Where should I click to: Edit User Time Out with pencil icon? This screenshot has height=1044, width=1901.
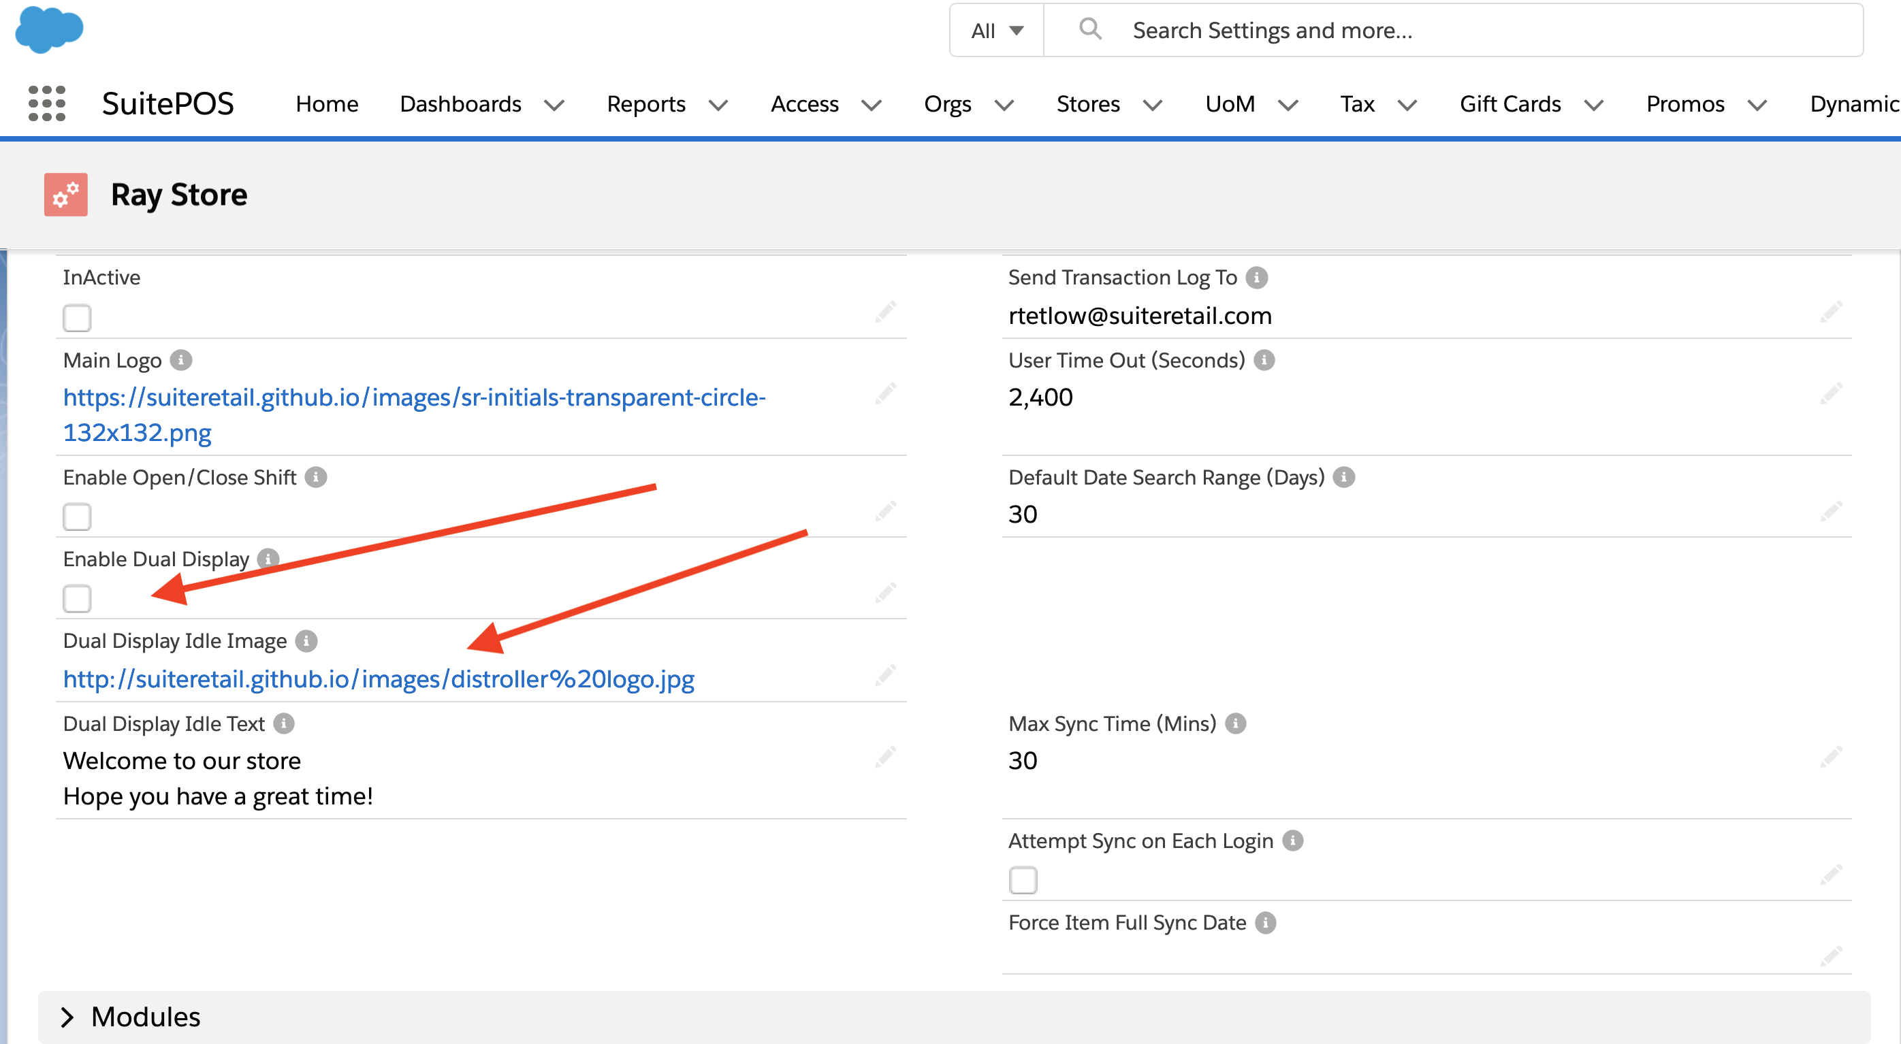(x=1830, y=393)
